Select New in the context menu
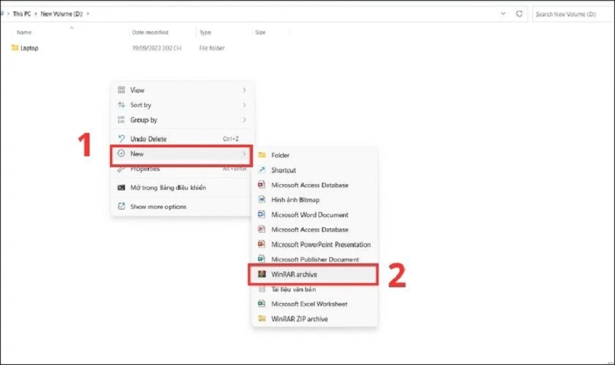Image resolution: width=615 pixels, height=365 pixels. coord(182,154)
